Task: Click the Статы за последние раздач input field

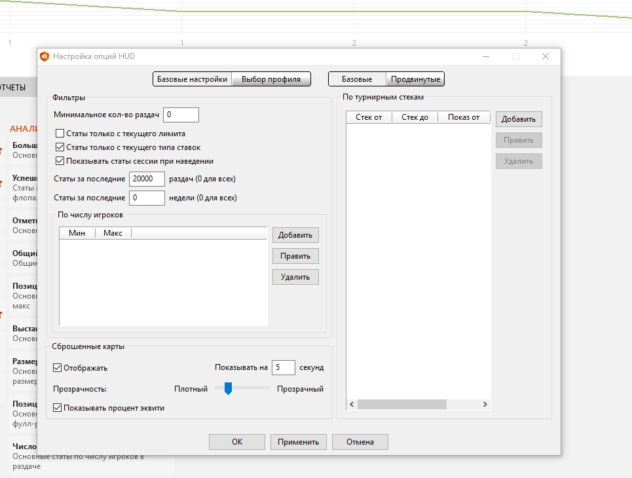Action: [x=147, y=179]
